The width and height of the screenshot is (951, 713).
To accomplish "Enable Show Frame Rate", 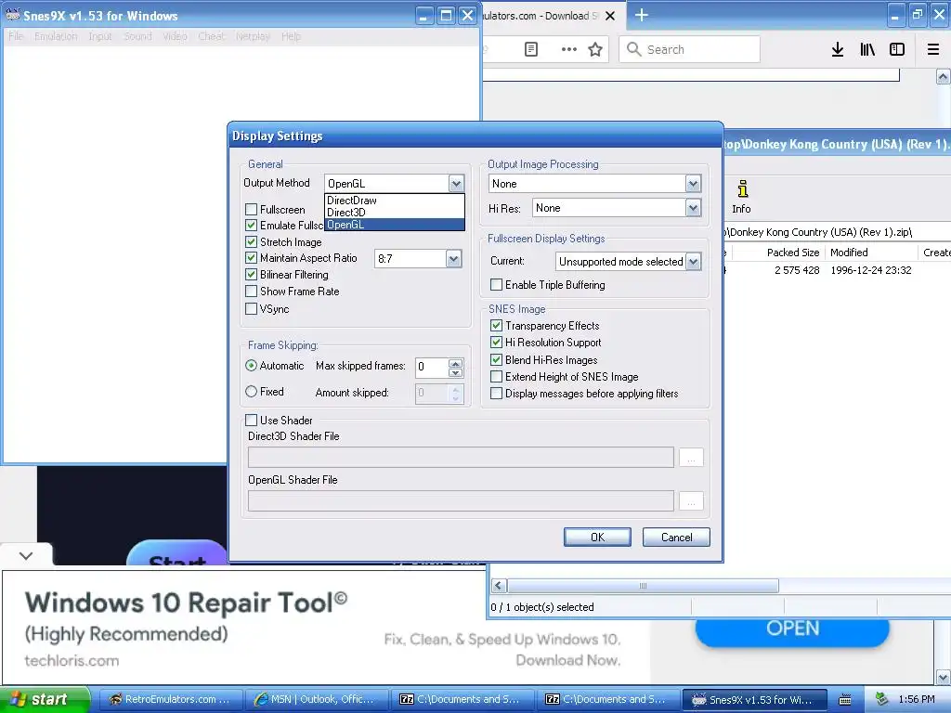I will [251, 291].
